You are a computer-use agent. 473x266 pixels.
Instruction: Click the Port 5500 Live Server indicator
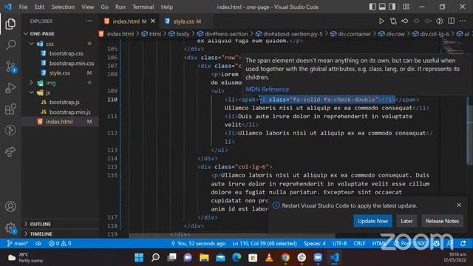click(x=411, y=243)
